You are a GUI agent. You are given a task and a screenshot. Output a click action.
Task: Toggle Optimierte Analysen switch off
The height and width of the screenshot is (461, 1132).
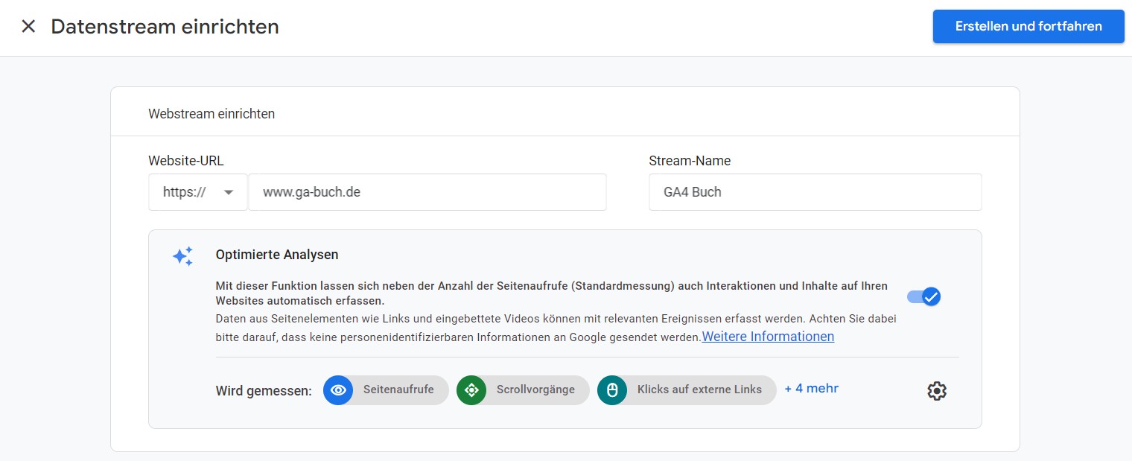924,296
